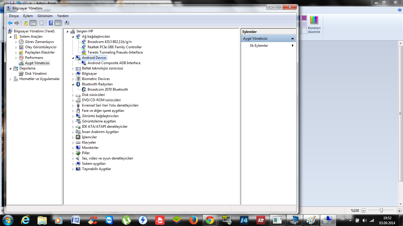Click the Piller battery icon
The width and height of the screenshot is (403, 226).
(78, 153)
